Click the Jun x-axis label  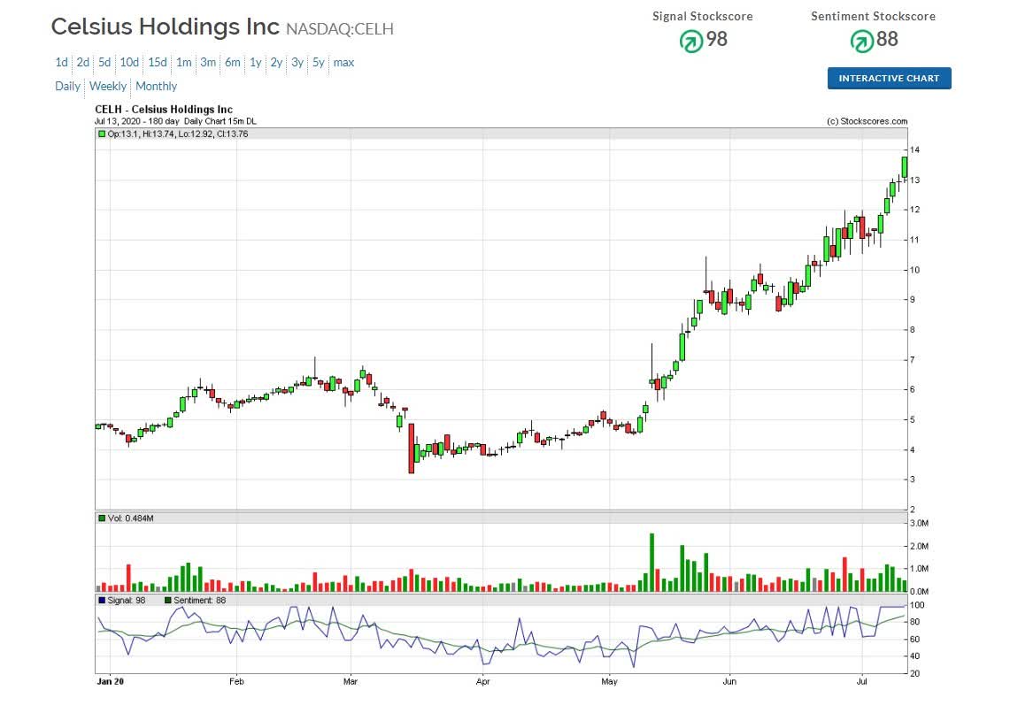pos(729,681)
